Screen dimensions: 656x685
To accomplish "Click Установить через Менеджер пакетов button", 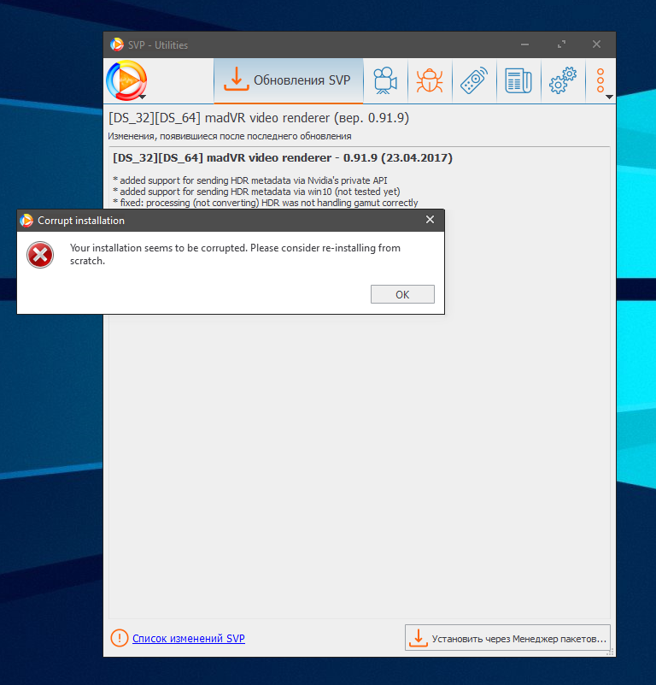I will point(507,639).
